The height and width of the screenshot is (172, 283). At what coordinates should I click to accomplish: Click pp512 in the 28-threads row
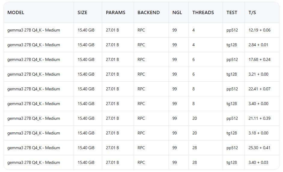pos(232,148)
